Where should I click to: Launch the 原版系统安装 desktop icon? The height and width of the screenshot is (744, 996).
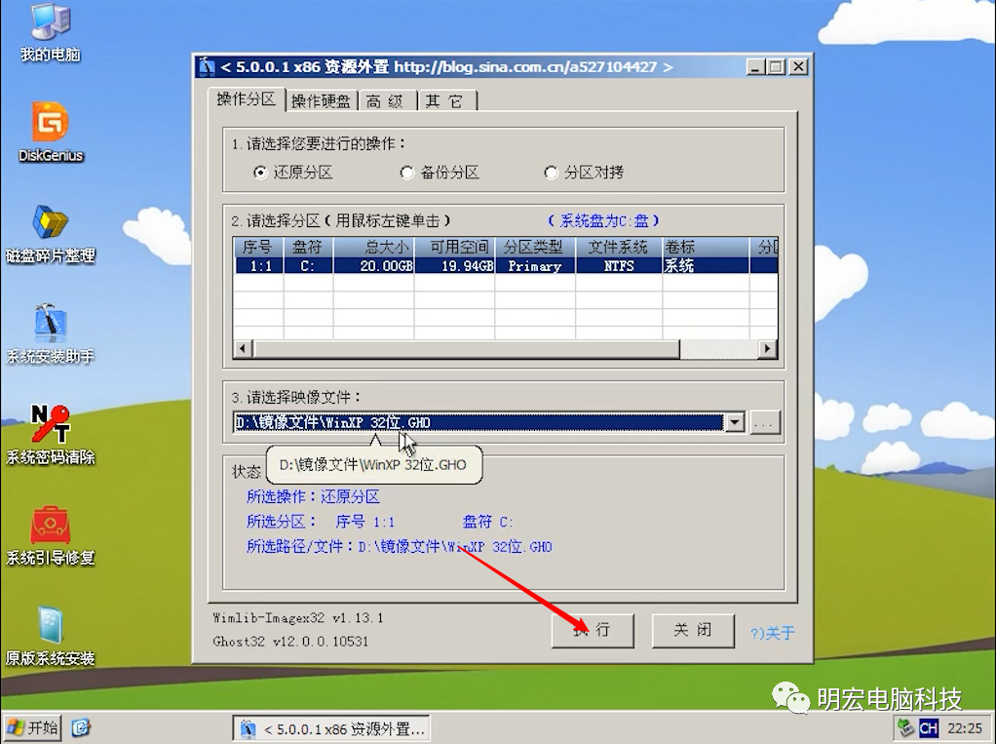(51, 626)
